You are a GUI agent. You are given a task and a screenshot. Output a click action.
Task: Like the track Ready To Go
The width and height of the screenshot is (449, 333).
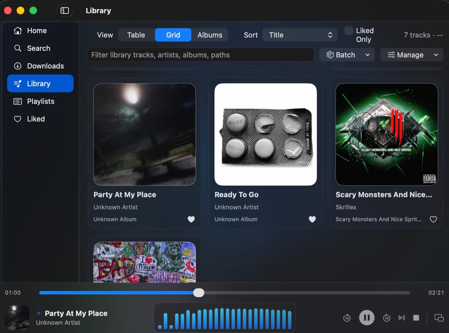tap(312, 219)
